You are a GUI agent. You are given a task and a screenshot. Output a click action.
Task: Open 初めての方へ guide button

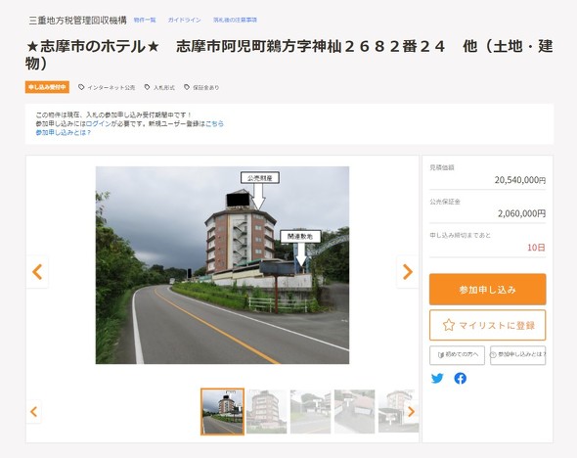pyautogui.click(x=457, y=355)
